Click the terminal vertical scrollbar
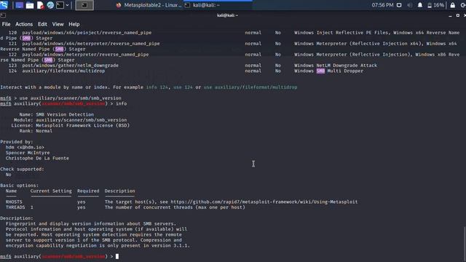466x262 pixels. (465, 245)
